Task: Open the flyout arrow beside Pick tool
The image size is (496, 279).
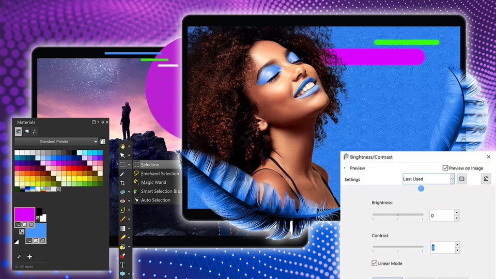Action: [129, 156]
